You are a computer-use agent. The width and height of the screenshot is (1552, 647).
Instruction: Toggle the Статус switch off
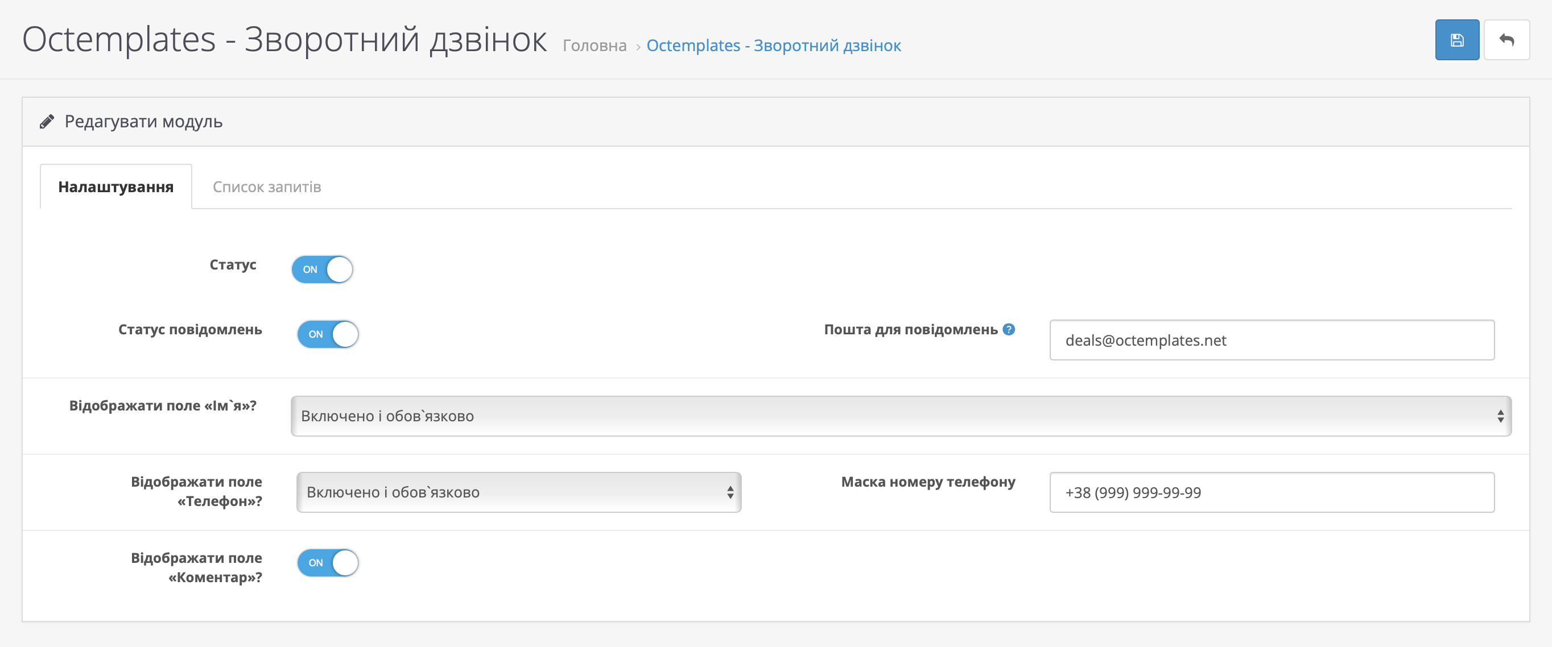(x=322, y=269)
